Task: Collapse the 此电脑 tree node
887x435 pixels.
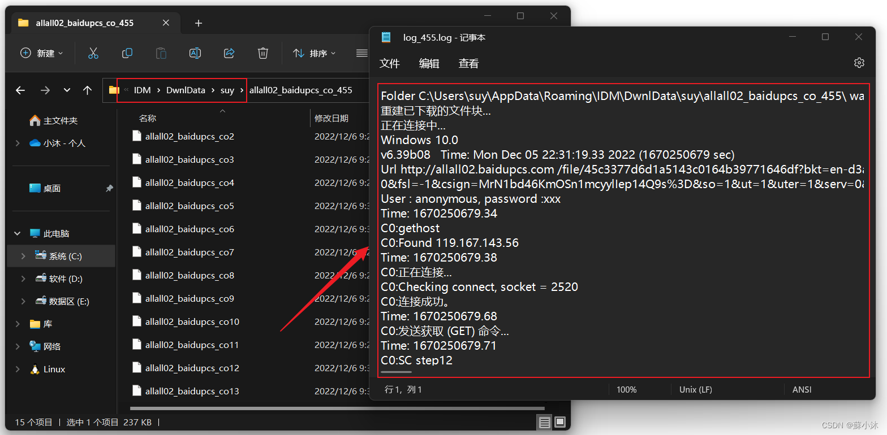Action: pyautogui.click(x=18, y=233)
